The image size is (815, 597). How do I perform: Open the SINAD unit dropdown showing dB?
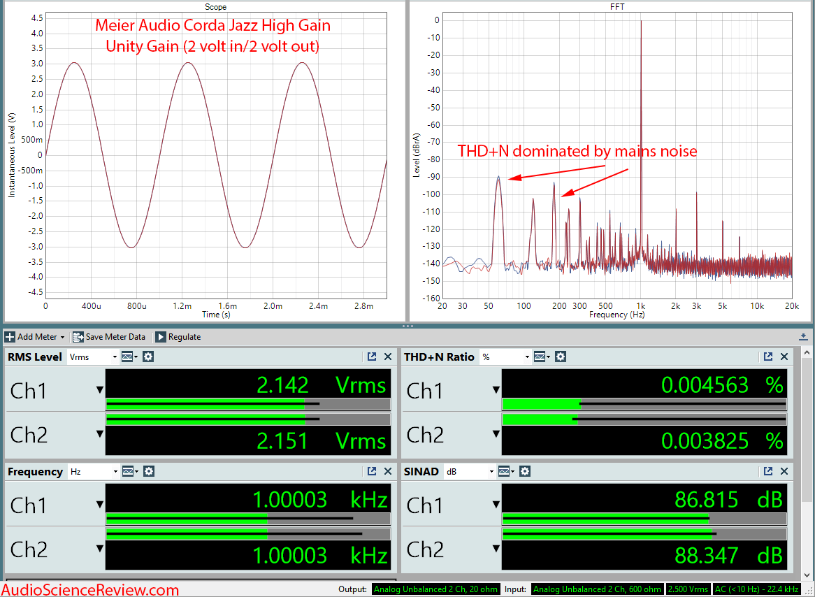pos(469,472)
